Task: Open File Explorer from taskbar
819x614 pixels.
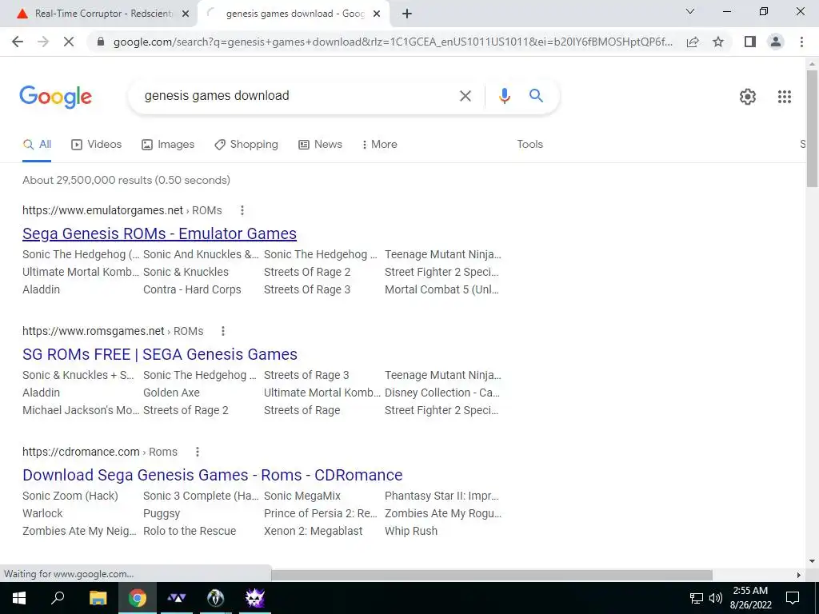Action: 98,598
